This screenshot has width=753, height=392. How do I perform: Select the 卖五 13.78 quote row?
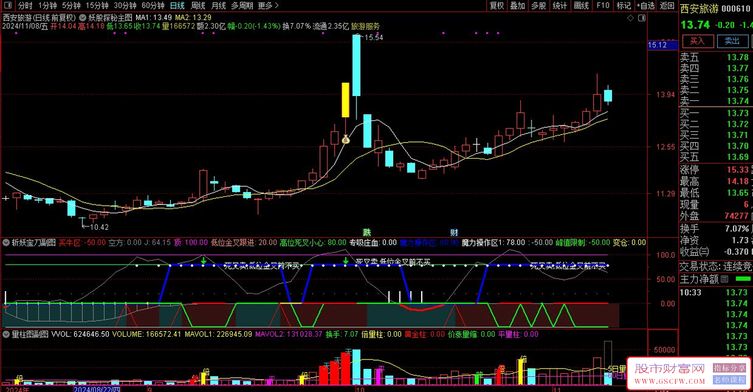coord(716,58)
